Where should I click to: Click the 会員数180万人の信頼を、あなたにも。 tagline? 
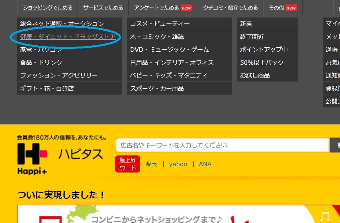point(62,137)
